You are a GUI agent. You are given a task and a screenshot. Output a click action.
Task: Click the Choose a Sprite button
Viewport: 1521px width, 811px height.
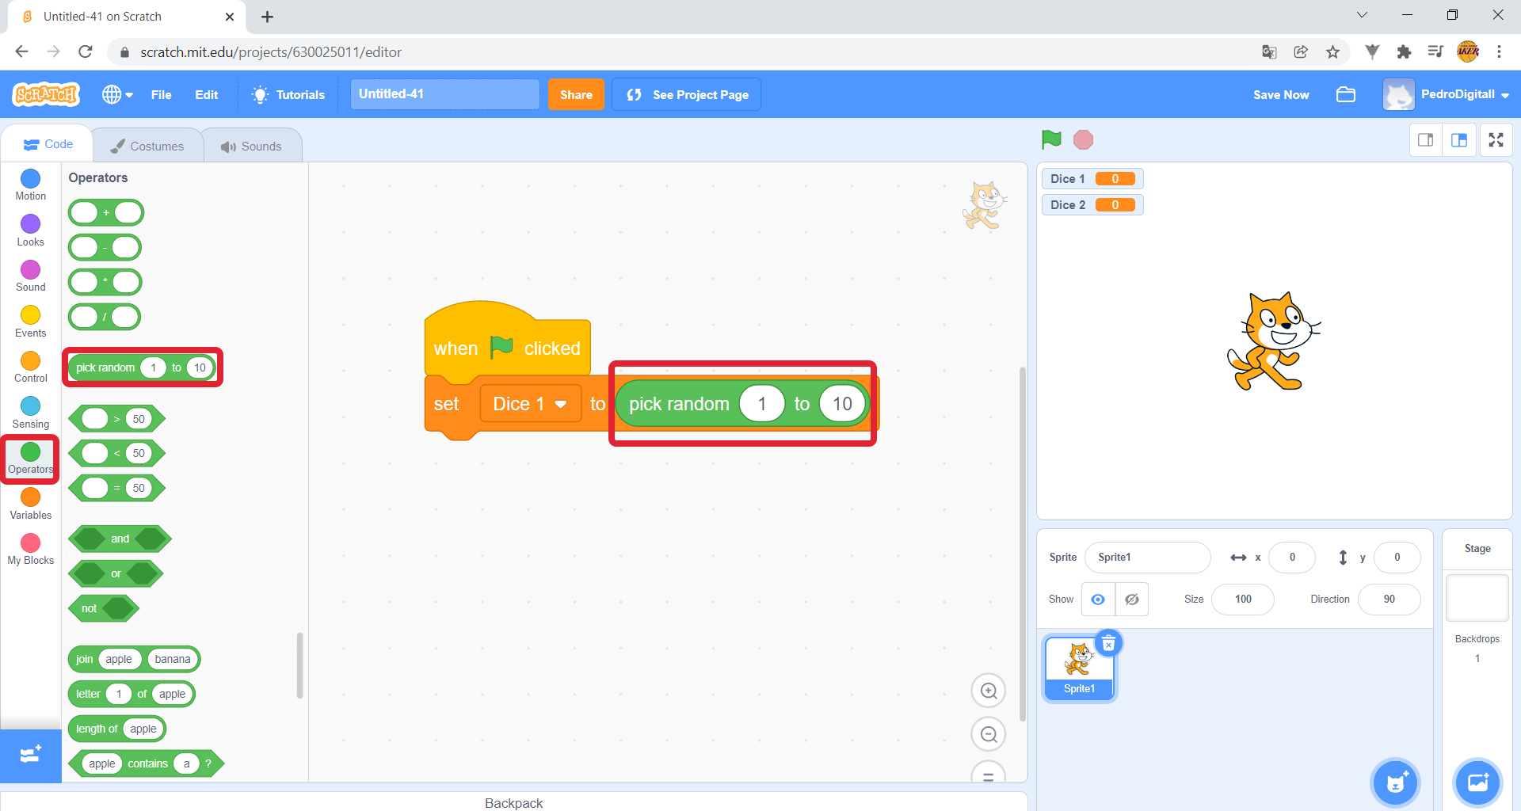[1395, 783]
